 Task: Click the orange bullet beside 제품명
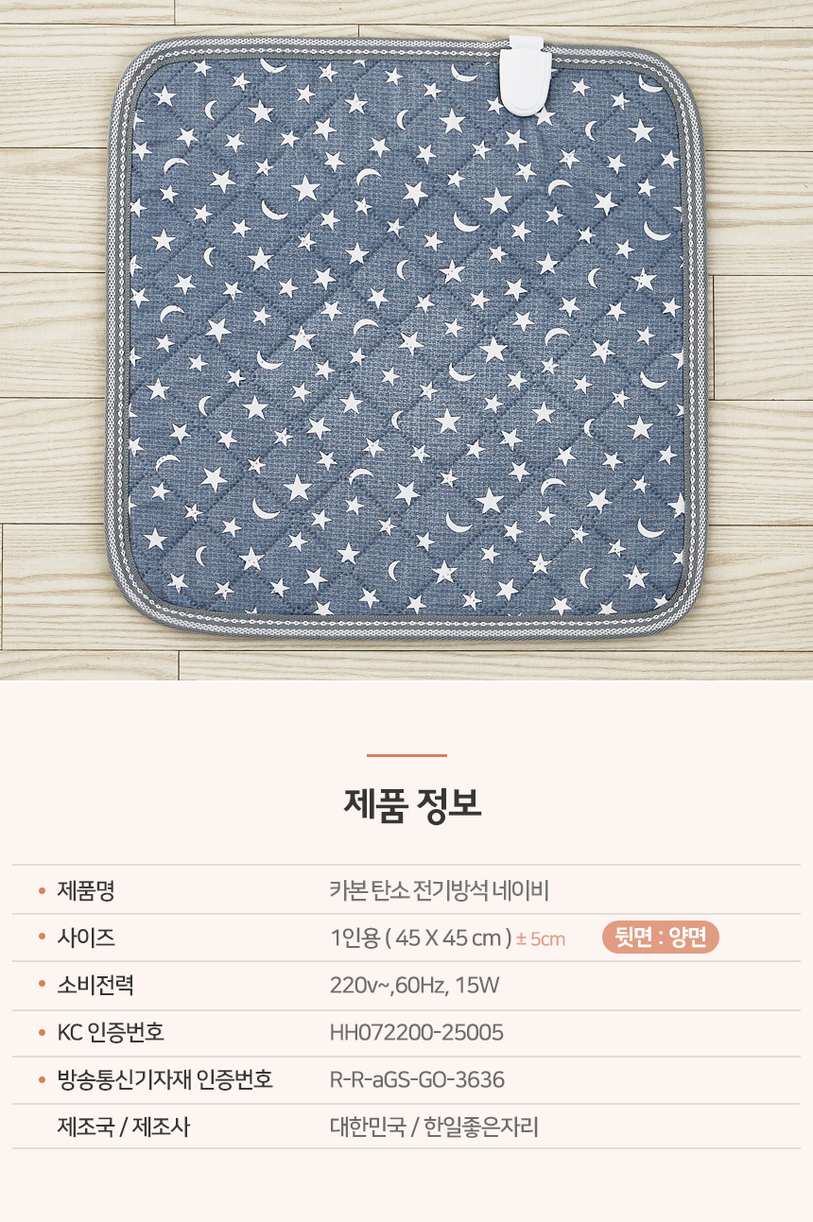(42, 890)
